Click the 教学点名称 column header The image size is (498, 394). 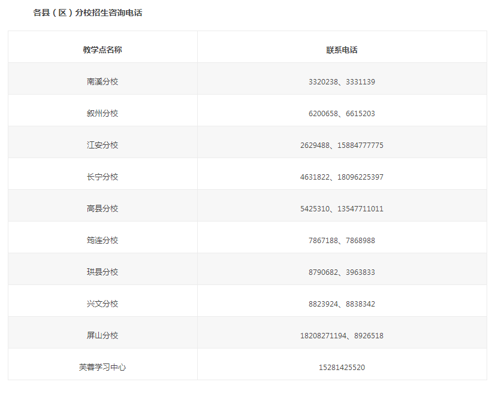click(x=102, y=50)
